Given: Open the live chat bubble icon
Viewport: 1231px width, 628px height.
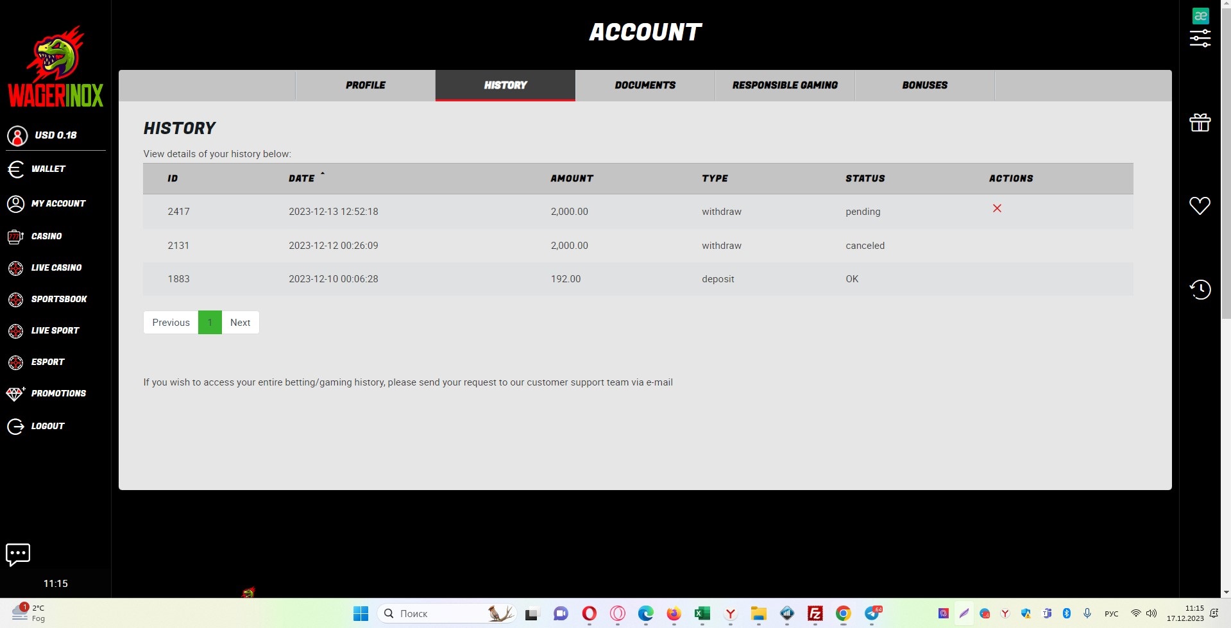Looking at the screenshot, I should tap(18, 554).
